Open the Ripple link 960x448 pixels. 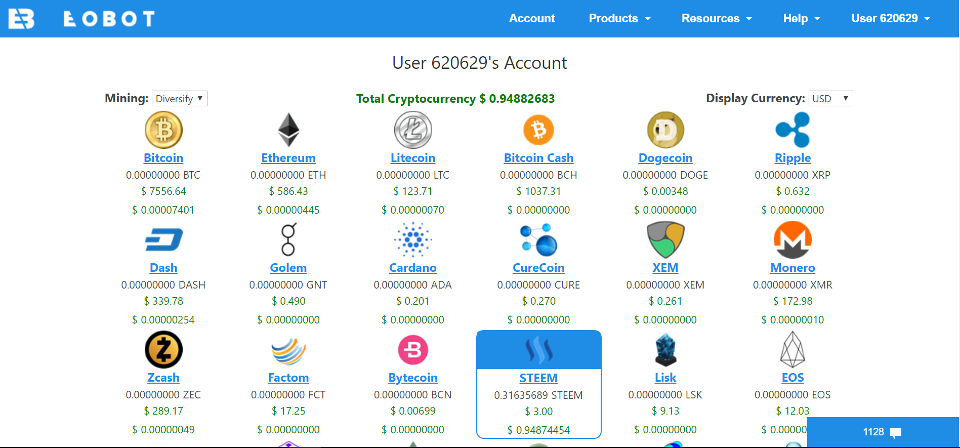point(792,158)
